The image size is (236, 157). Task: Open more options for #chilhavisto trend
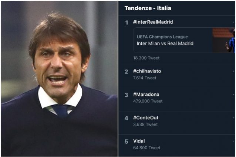(234, 71)
